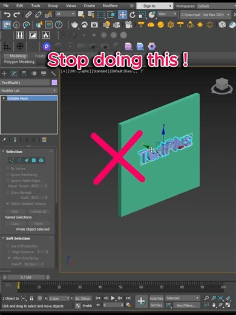The height and width of the screenshot is (315, 236).
Task: Click the 0 / 100 time slider
Action: point(26,277)
